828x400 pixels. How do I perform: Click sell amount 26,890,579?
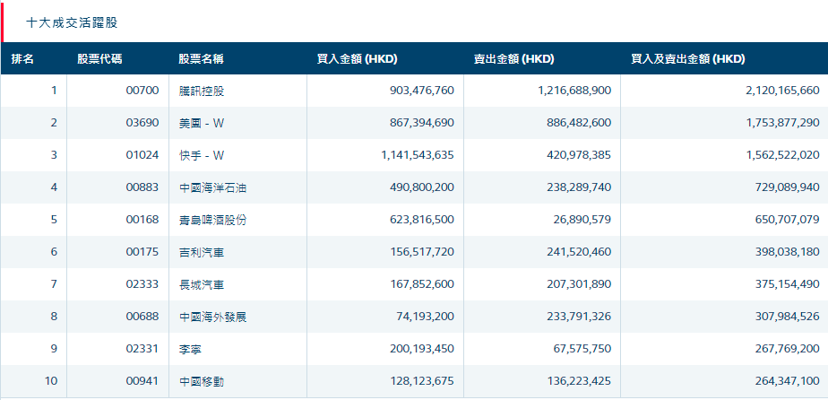(x=582, y=220)
